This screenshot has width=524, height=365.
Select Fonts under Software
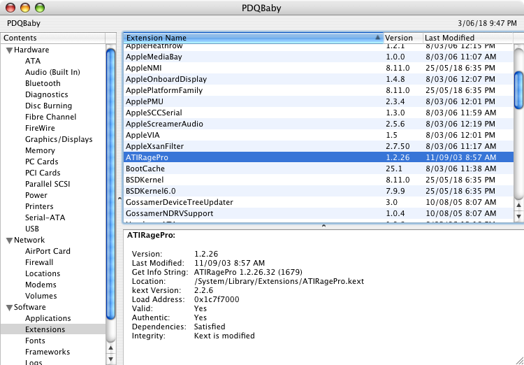[x=35, y=341]
